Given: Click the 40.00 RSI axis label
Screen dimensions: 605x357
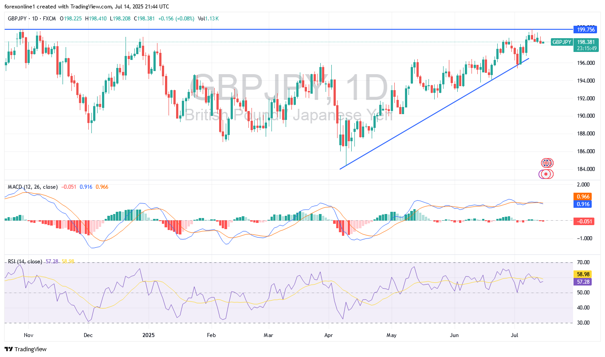Looking at the screenshot, I should 583,308.
